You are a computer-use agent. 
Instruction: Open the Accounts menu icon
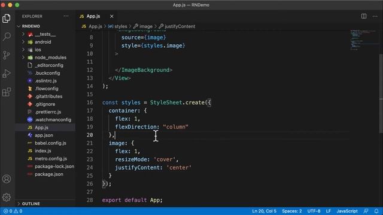click(7, 179)
